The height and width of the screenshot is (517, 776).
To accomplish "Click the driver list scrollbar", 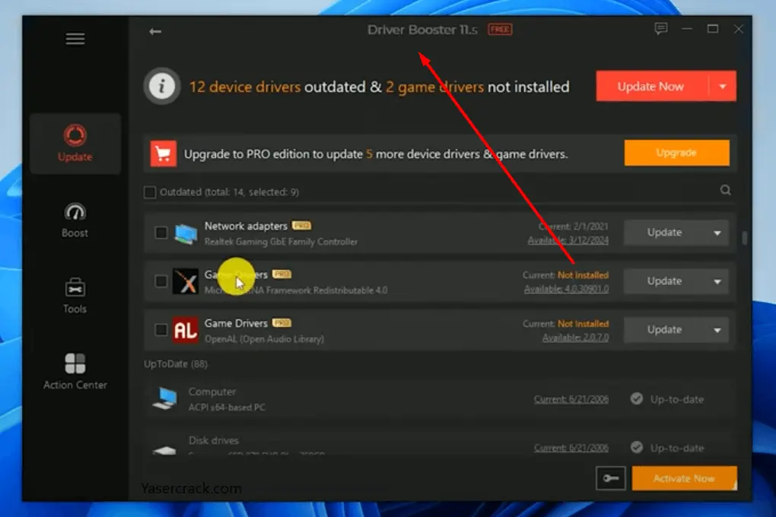I will 744,238.
